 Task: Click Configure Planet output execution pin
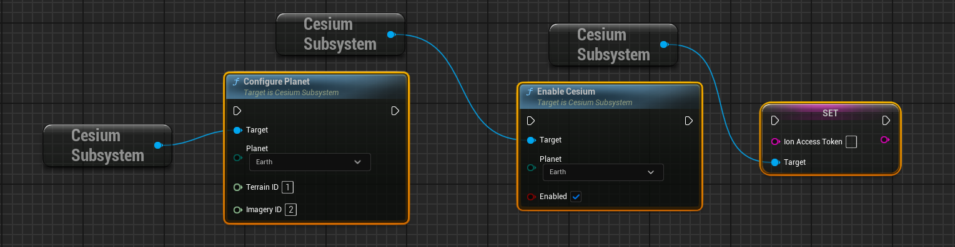(x=395, y=111)
